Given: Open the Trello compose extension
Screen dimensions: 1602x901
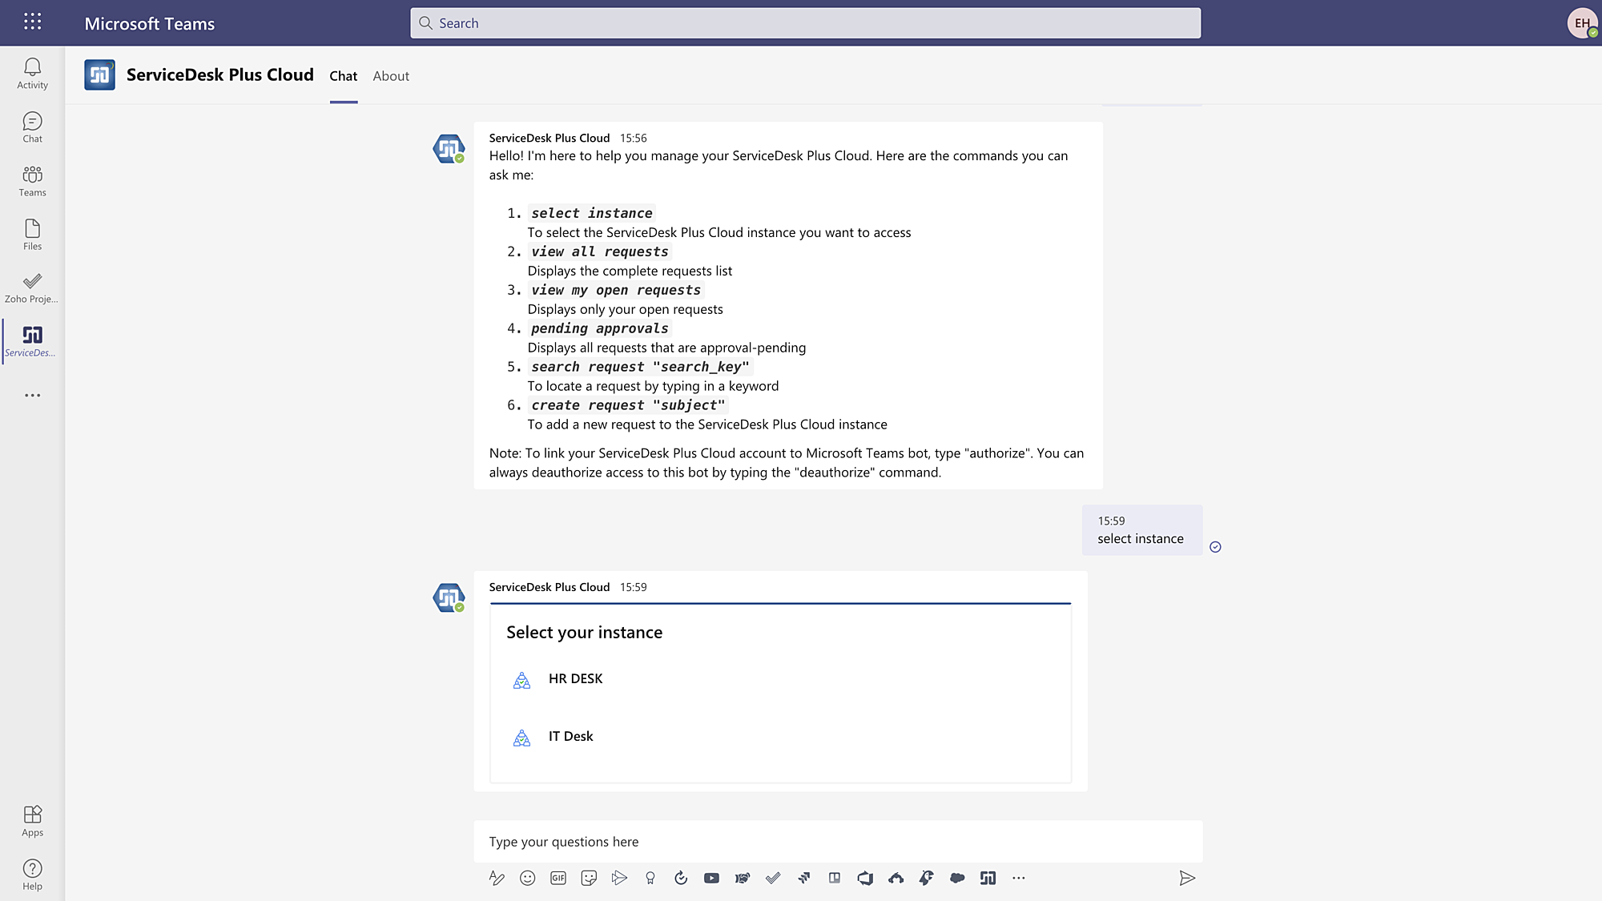Looking at the screenshot, I should coord(835,878).
